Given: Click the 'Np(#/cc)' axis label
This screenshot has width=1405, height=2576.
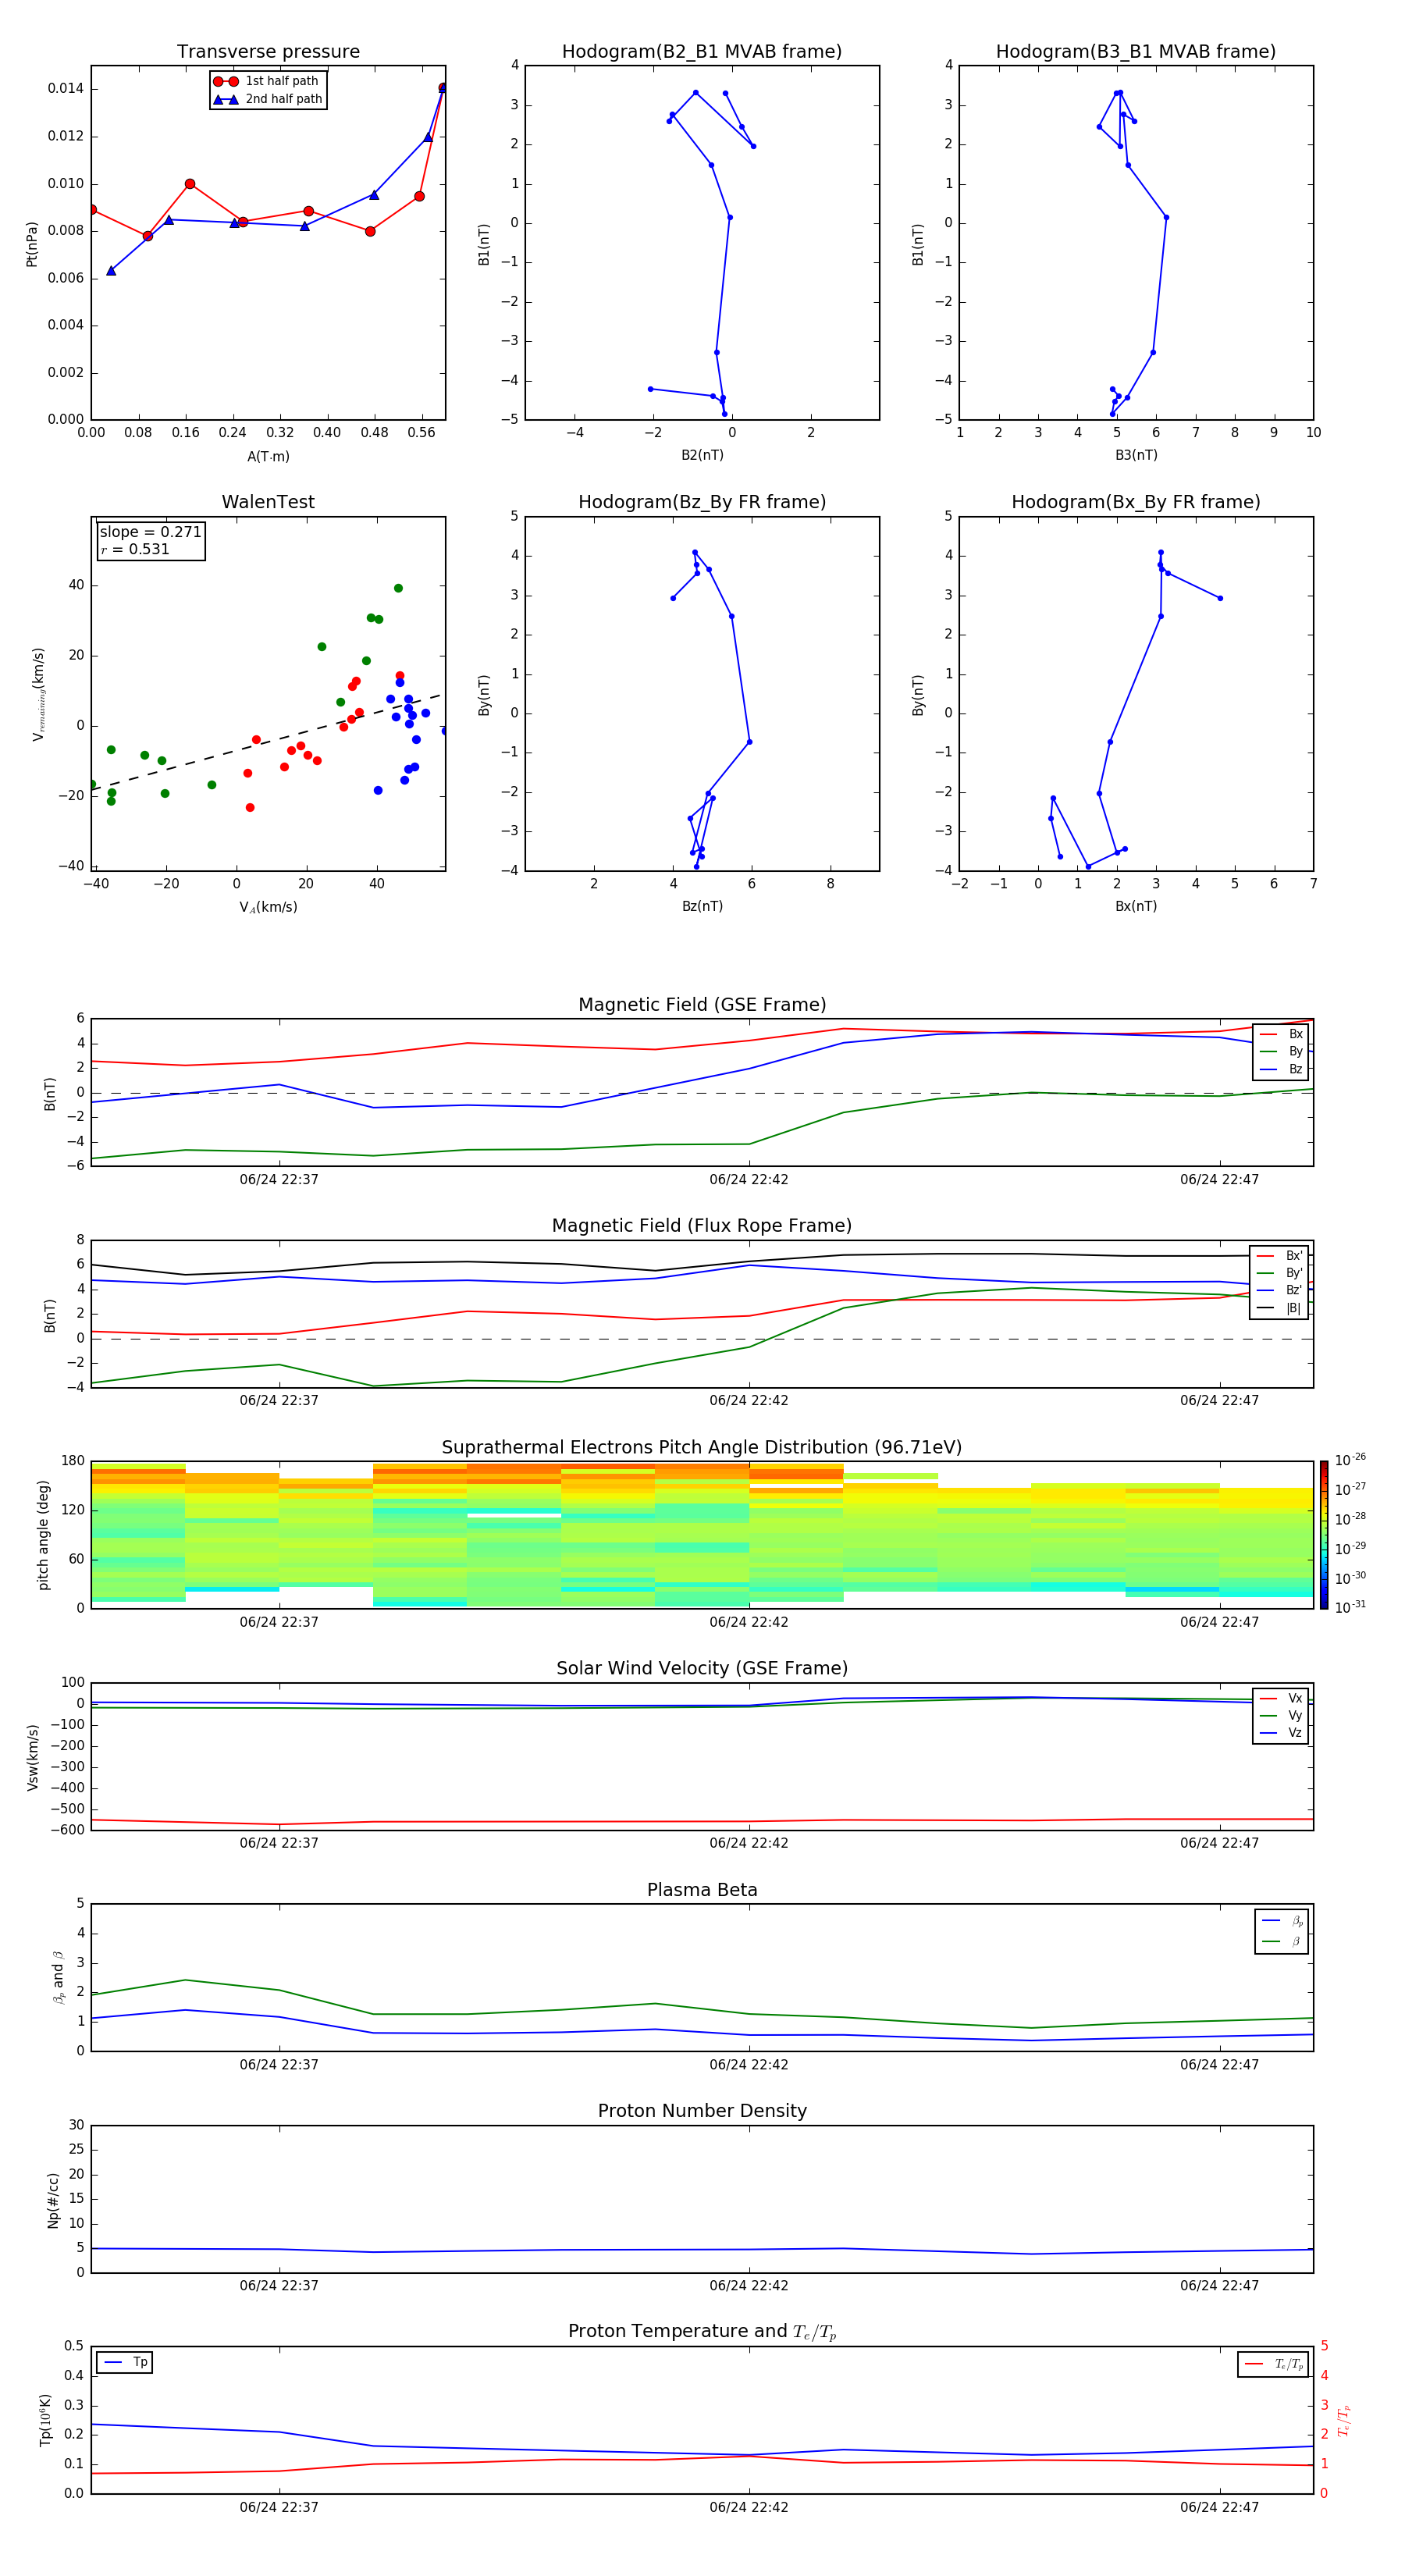Looking at the screenshot, I should [53, 2200].
